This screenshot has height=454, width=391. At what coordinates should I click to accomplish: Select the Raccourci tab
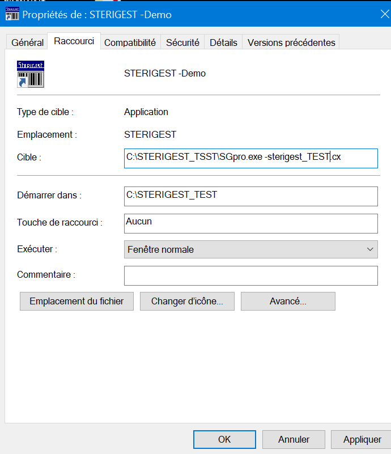(74, 41)
